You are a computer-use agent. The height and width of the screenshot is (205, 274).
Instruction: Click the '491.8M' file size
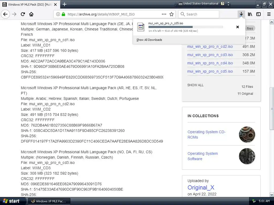249,46
